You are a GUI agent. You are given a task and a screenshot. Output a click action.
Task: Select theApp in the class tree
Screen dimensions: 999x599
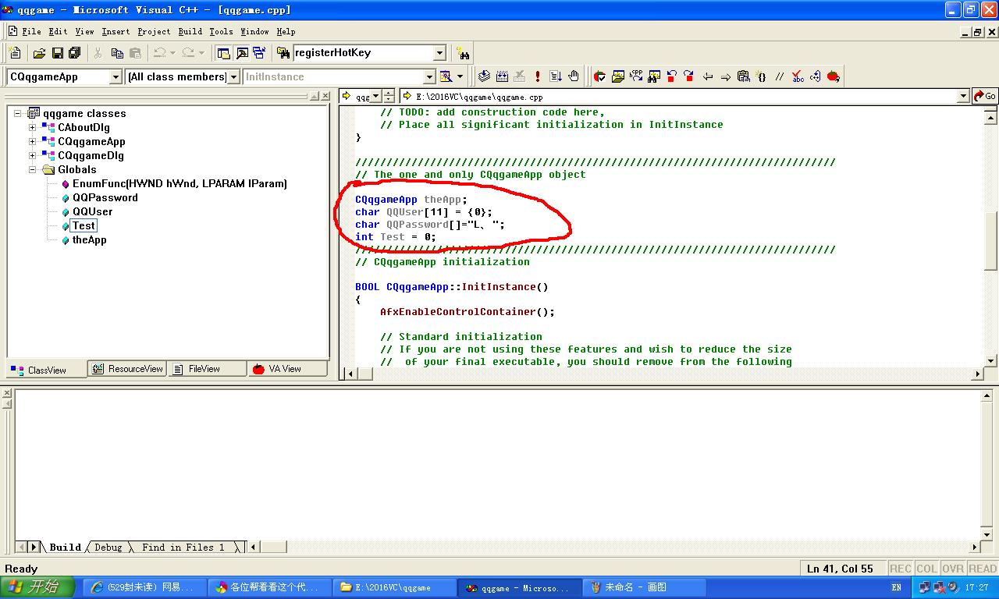[90, 239]
